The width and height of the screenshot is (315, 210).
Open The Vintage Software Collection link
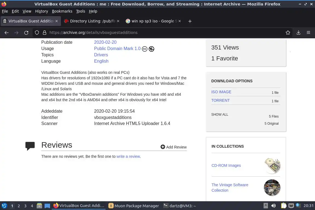[230, 188]
